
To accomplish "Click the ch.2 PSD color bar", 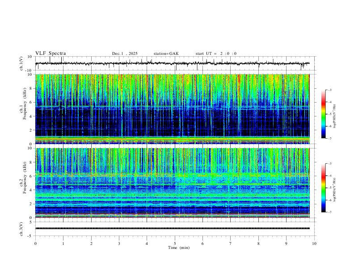I will tap(324, 188).
